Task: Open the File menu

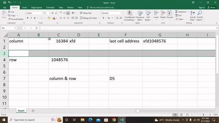Action: point(4,8)
